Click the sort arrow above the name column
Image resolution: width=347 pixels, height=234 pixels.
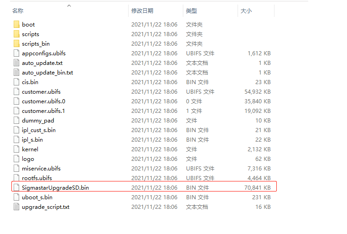[69, 5]
